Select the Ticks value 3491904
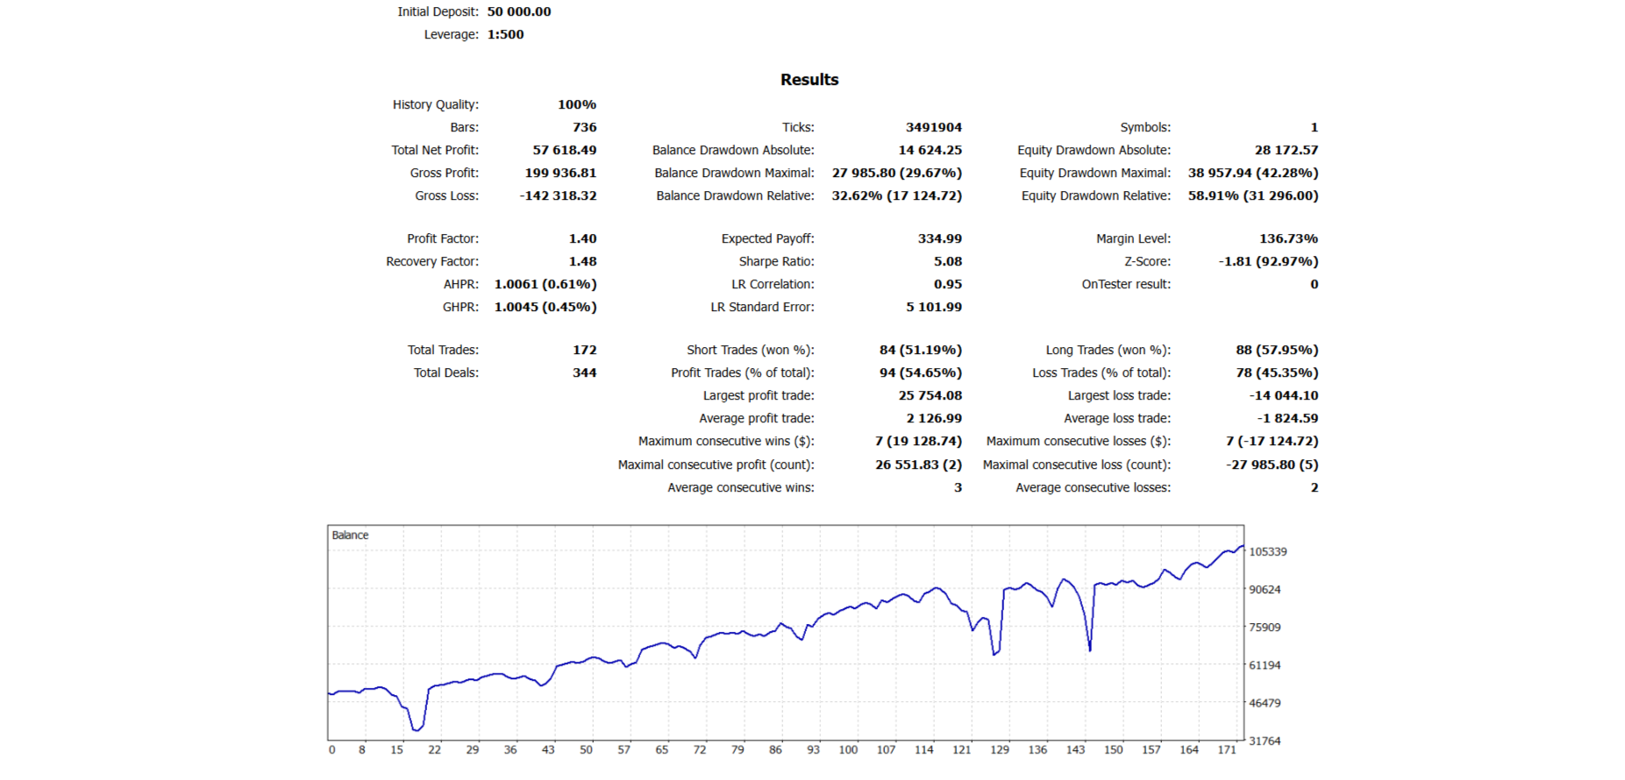 (x=933, y=127)
